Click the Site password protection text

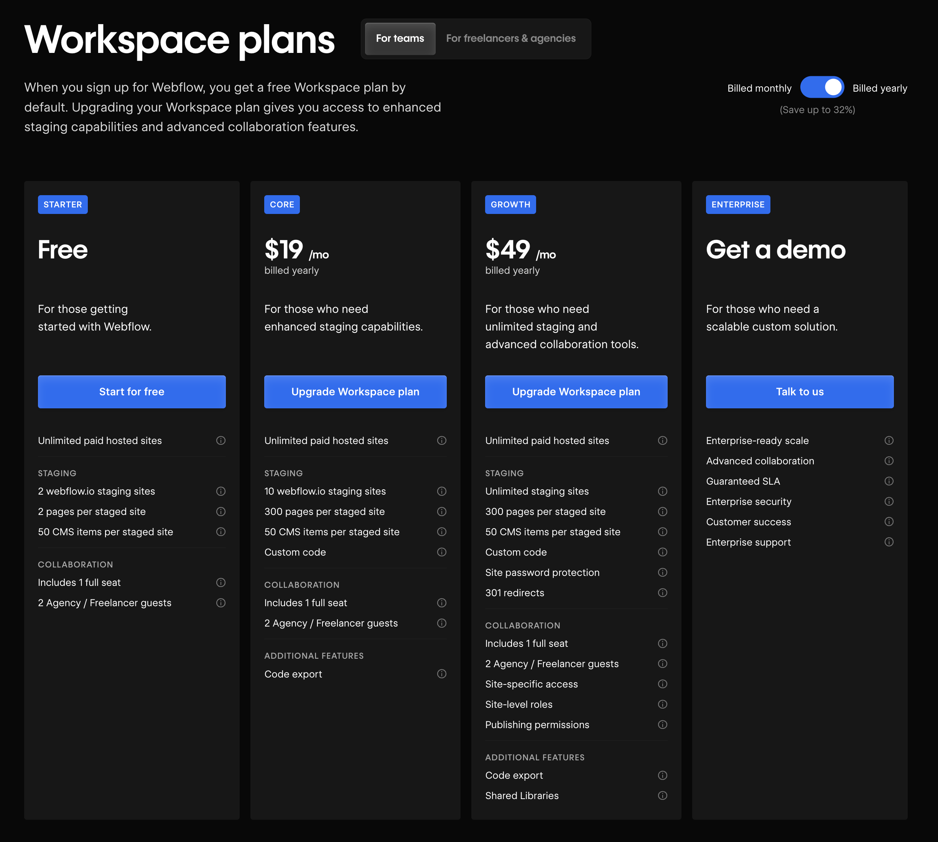[542, 573]
